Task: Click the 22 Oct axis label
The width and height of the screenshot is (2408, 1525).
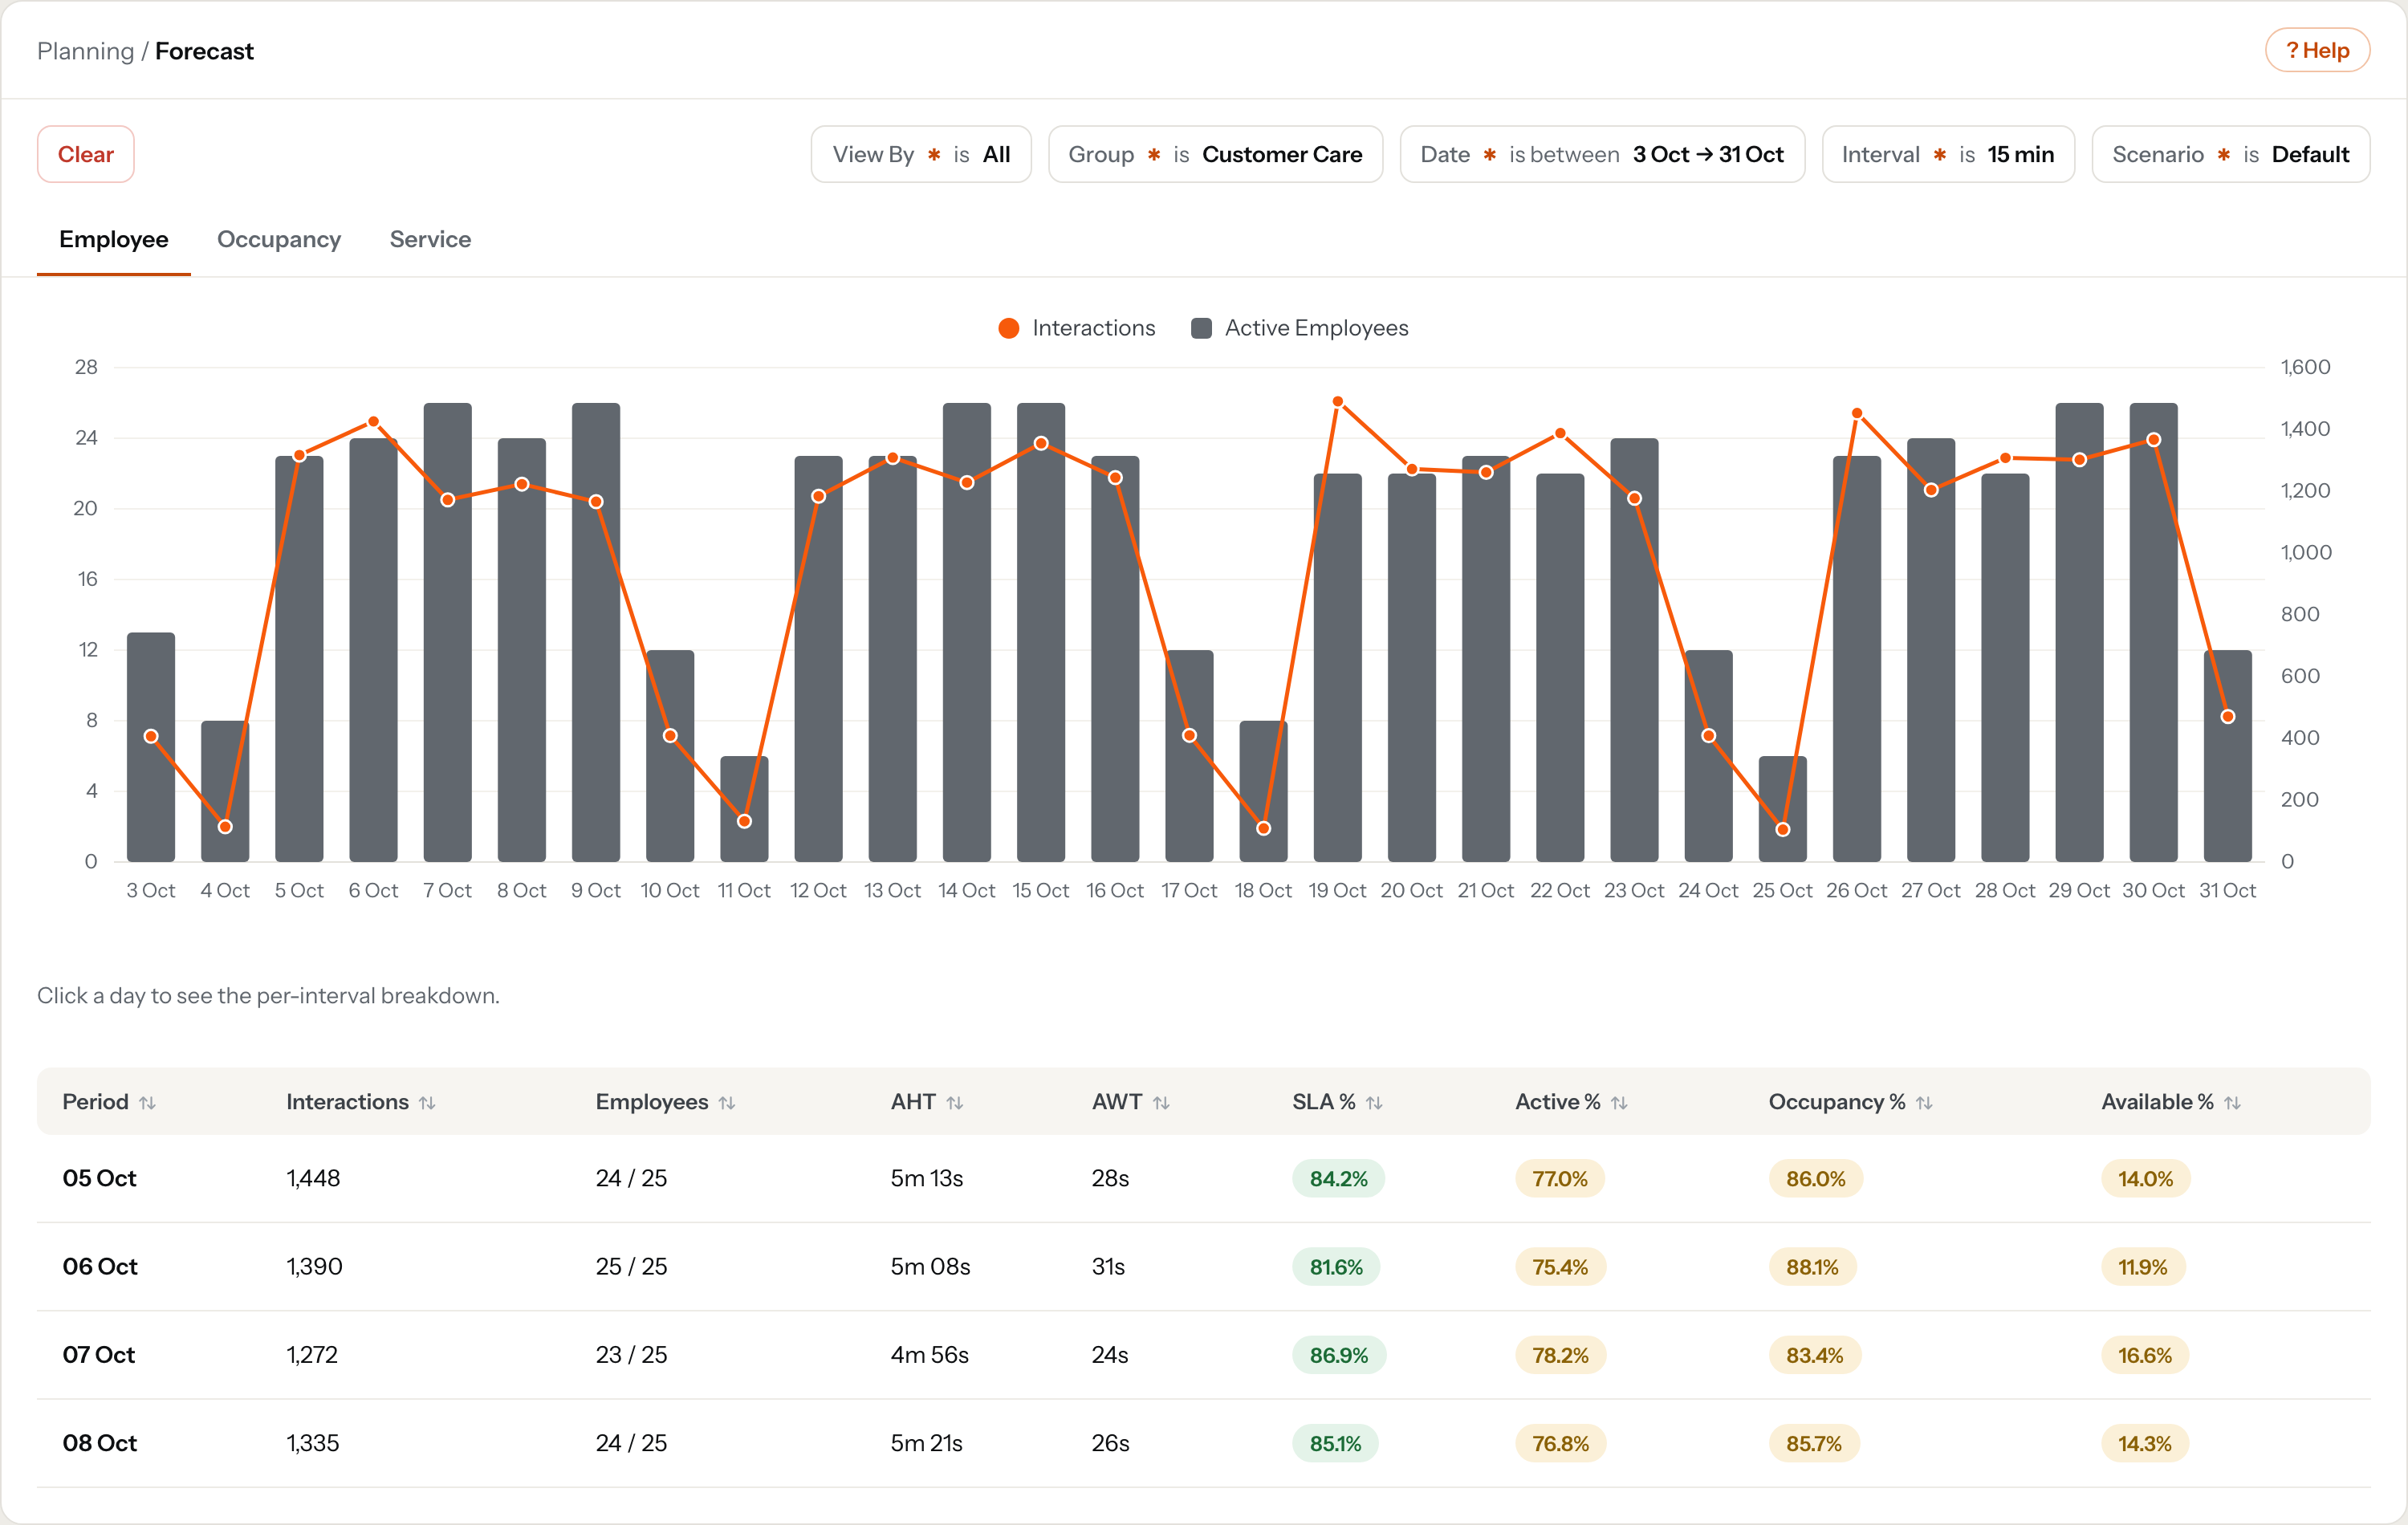Action: click(1560, 890)
